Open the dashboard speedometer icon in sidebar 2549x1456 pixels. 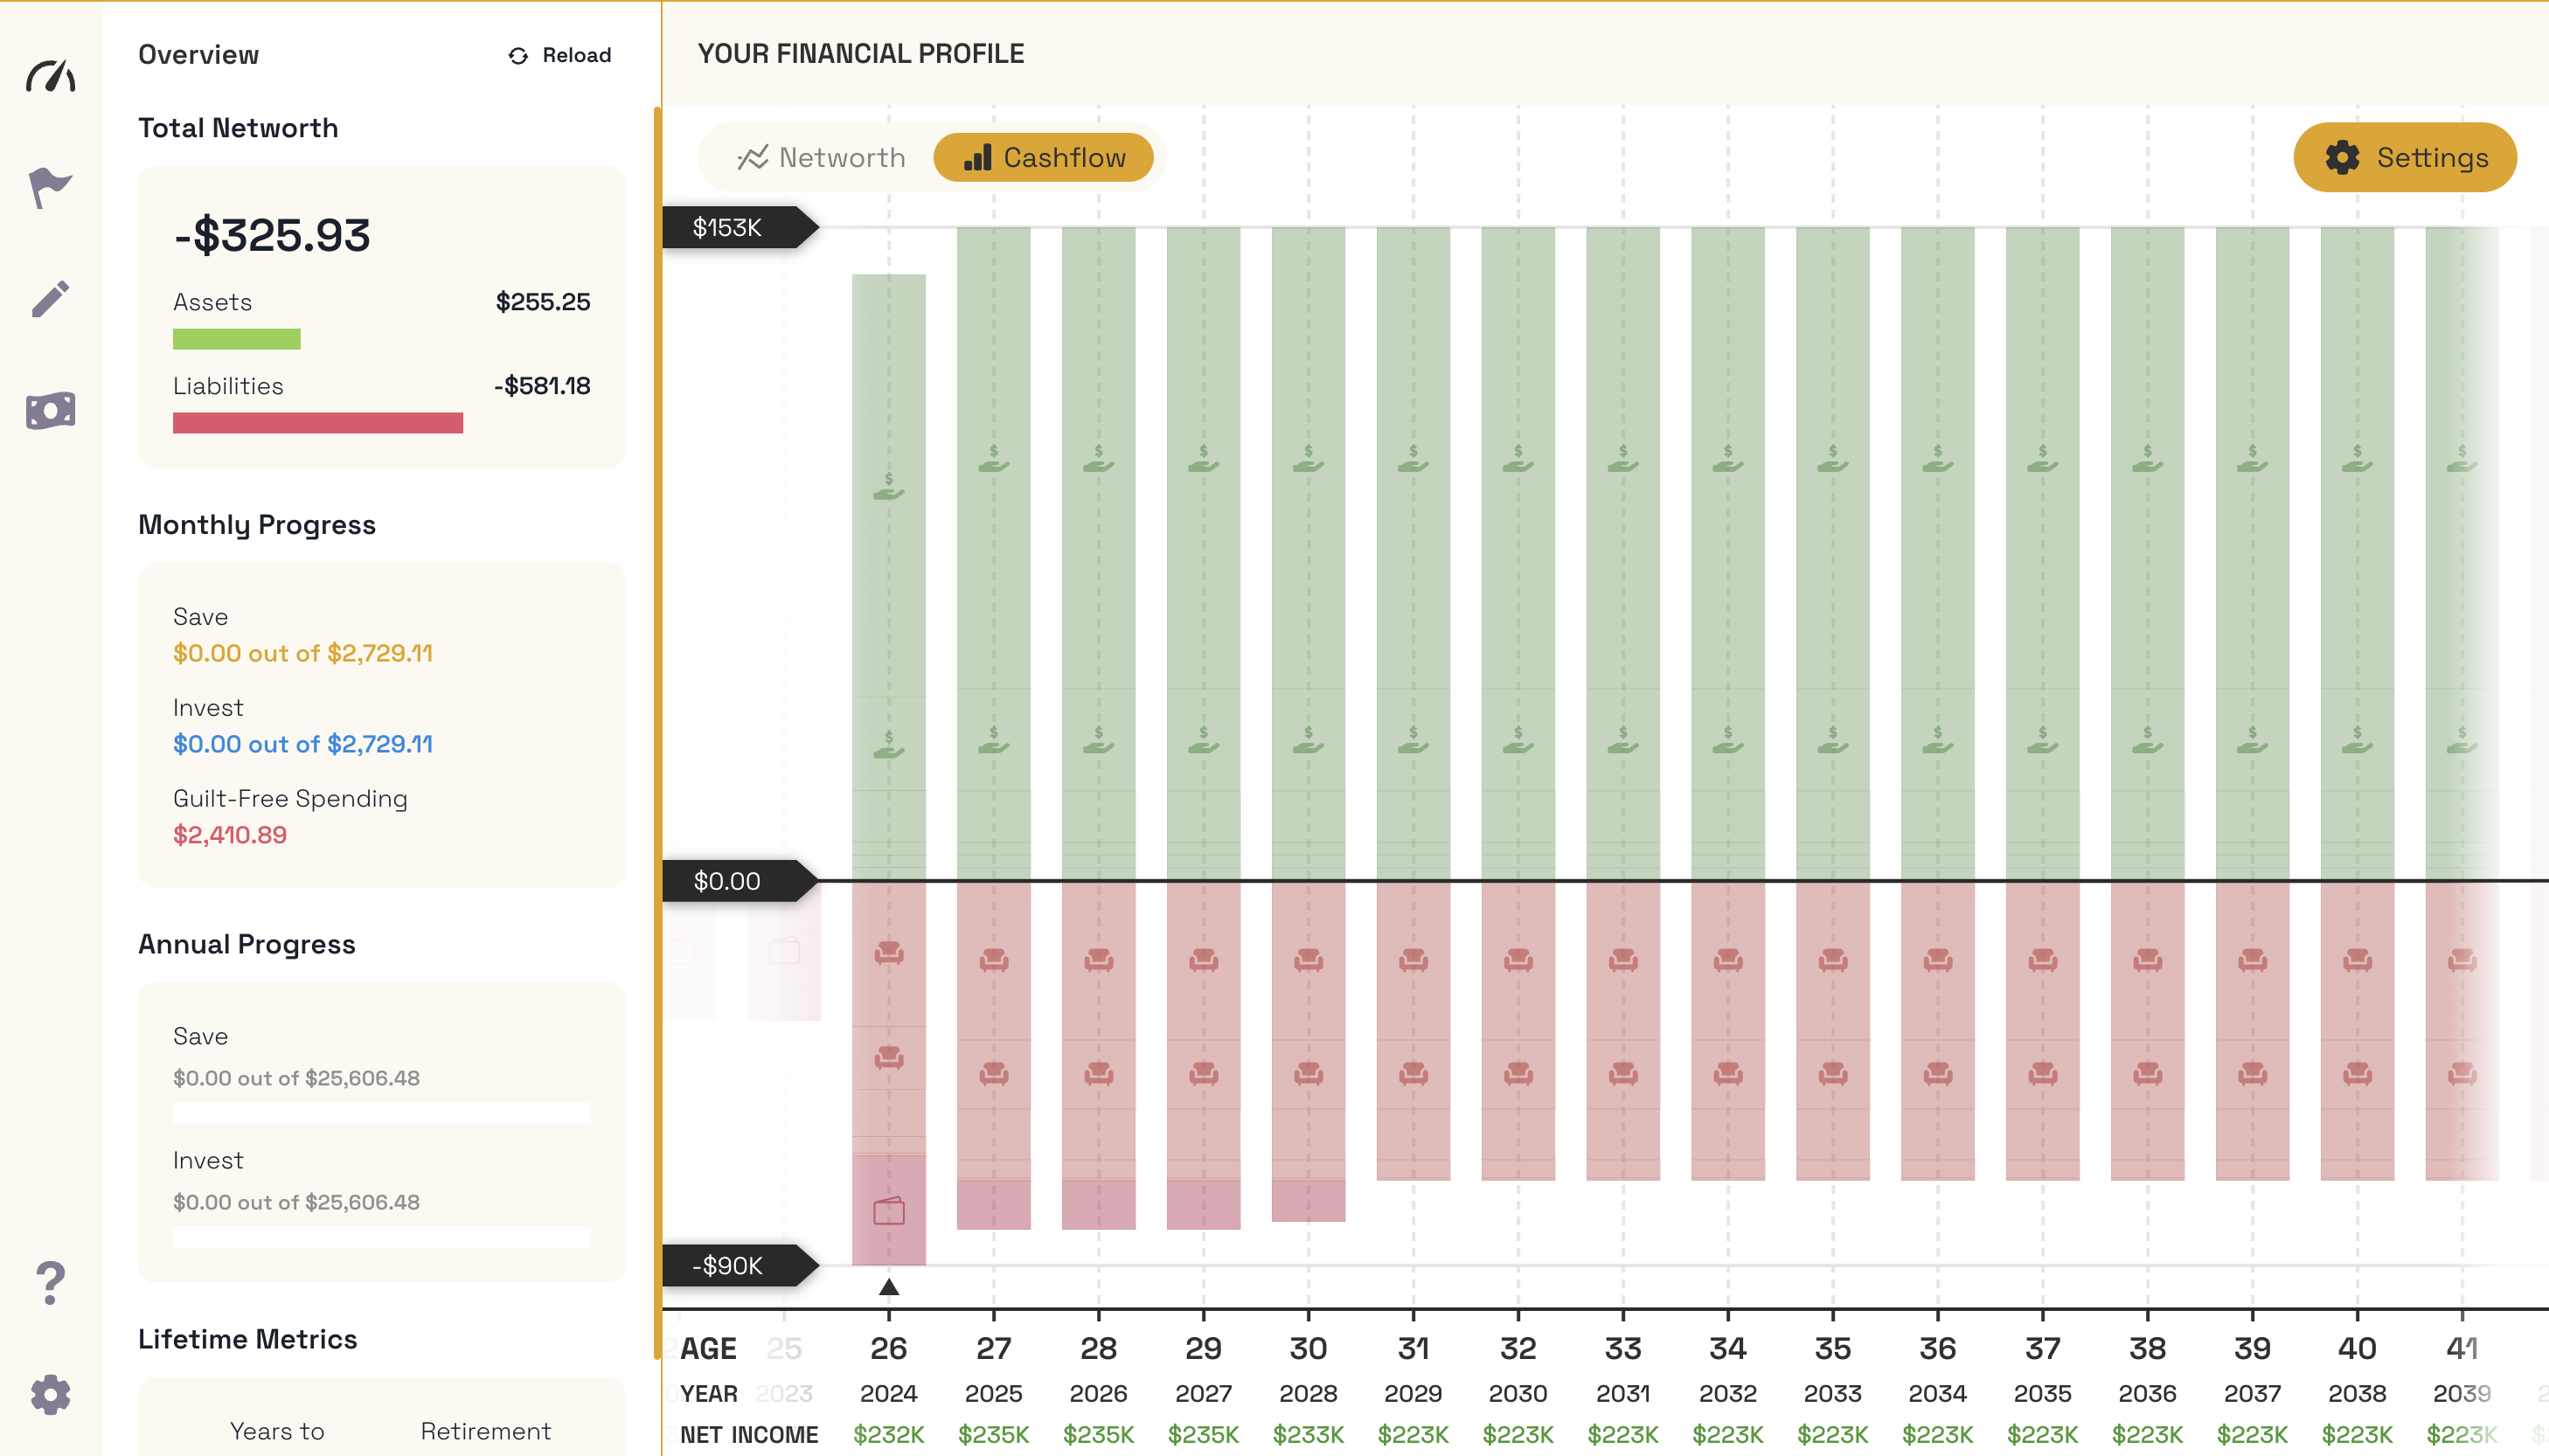pyautogui.click(x=50, y=76)
